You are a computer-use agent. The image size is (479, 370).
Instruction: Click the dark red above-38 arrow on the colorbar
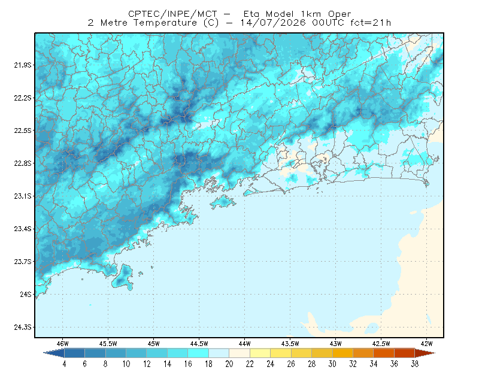tap(425, 353)
